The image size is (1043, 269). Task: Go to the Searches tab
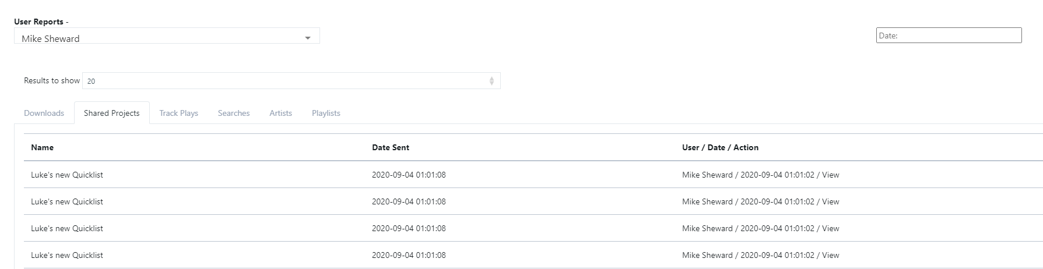pyautogui.click(x=234, y=113)
